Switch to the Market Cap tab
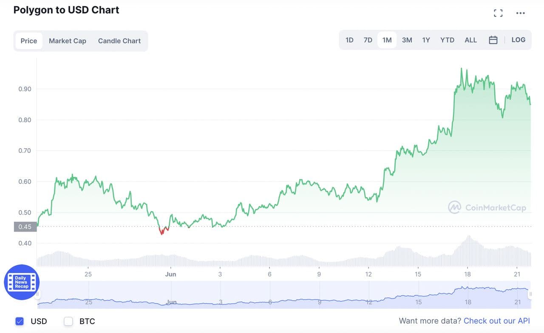 [x=68, y=41]
